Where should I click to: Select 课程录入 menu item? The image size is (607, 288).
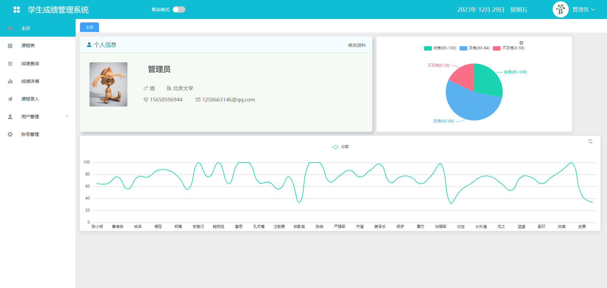click(38, 99)
